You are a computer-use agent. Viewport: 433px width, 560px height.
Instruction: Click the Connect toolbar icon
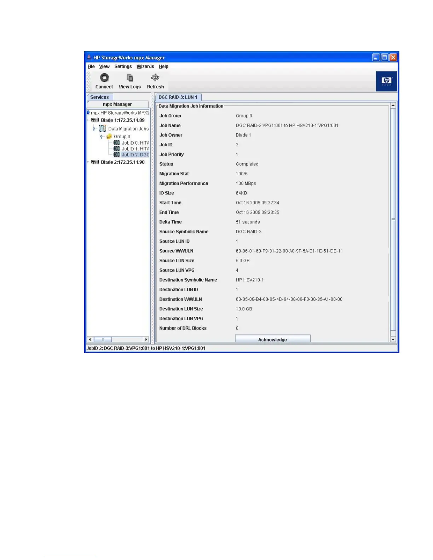tap(104, 78)
